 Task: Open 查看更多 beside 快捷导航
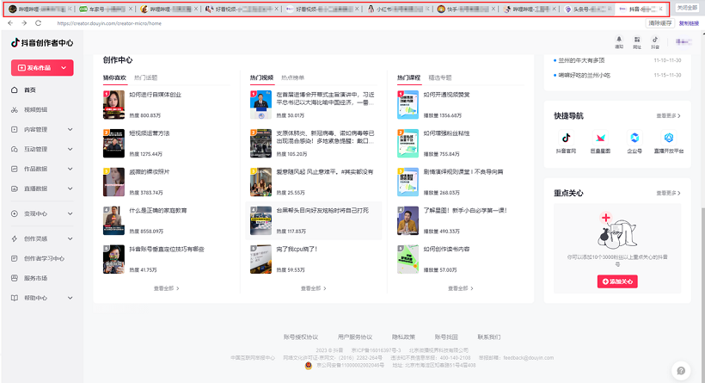[668, 116]
